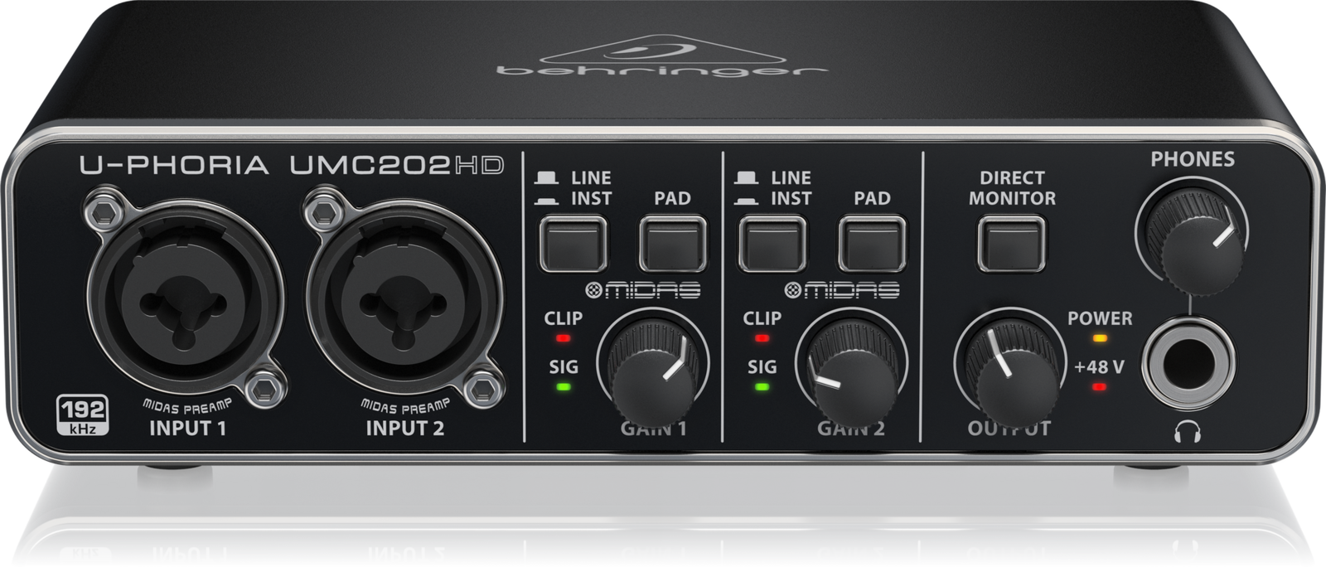1326x567 pixels.
Task: Toggle the LINE/INST button for channel 1
Action: tap(573, 244)
